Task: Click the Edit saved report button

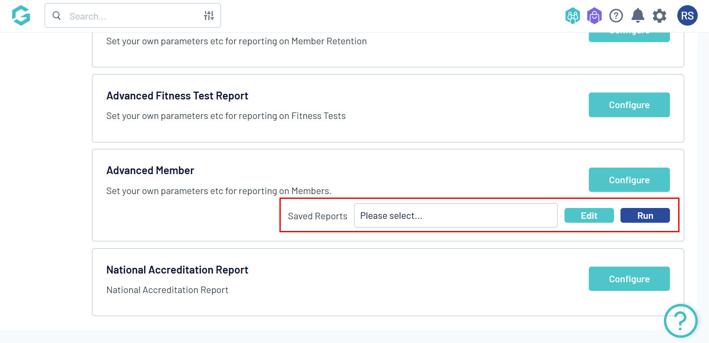Action: (589, 215)
